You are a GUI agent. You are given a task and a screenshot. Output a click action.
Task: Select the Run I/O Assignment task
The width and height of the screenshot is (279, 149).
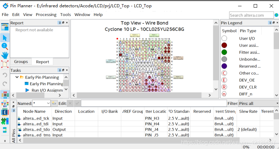click(47, 90)
